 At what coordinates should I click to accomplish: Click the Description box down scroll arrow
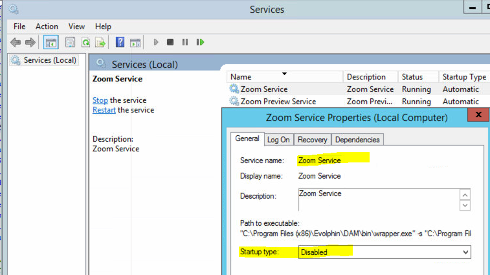coord(465,205)
